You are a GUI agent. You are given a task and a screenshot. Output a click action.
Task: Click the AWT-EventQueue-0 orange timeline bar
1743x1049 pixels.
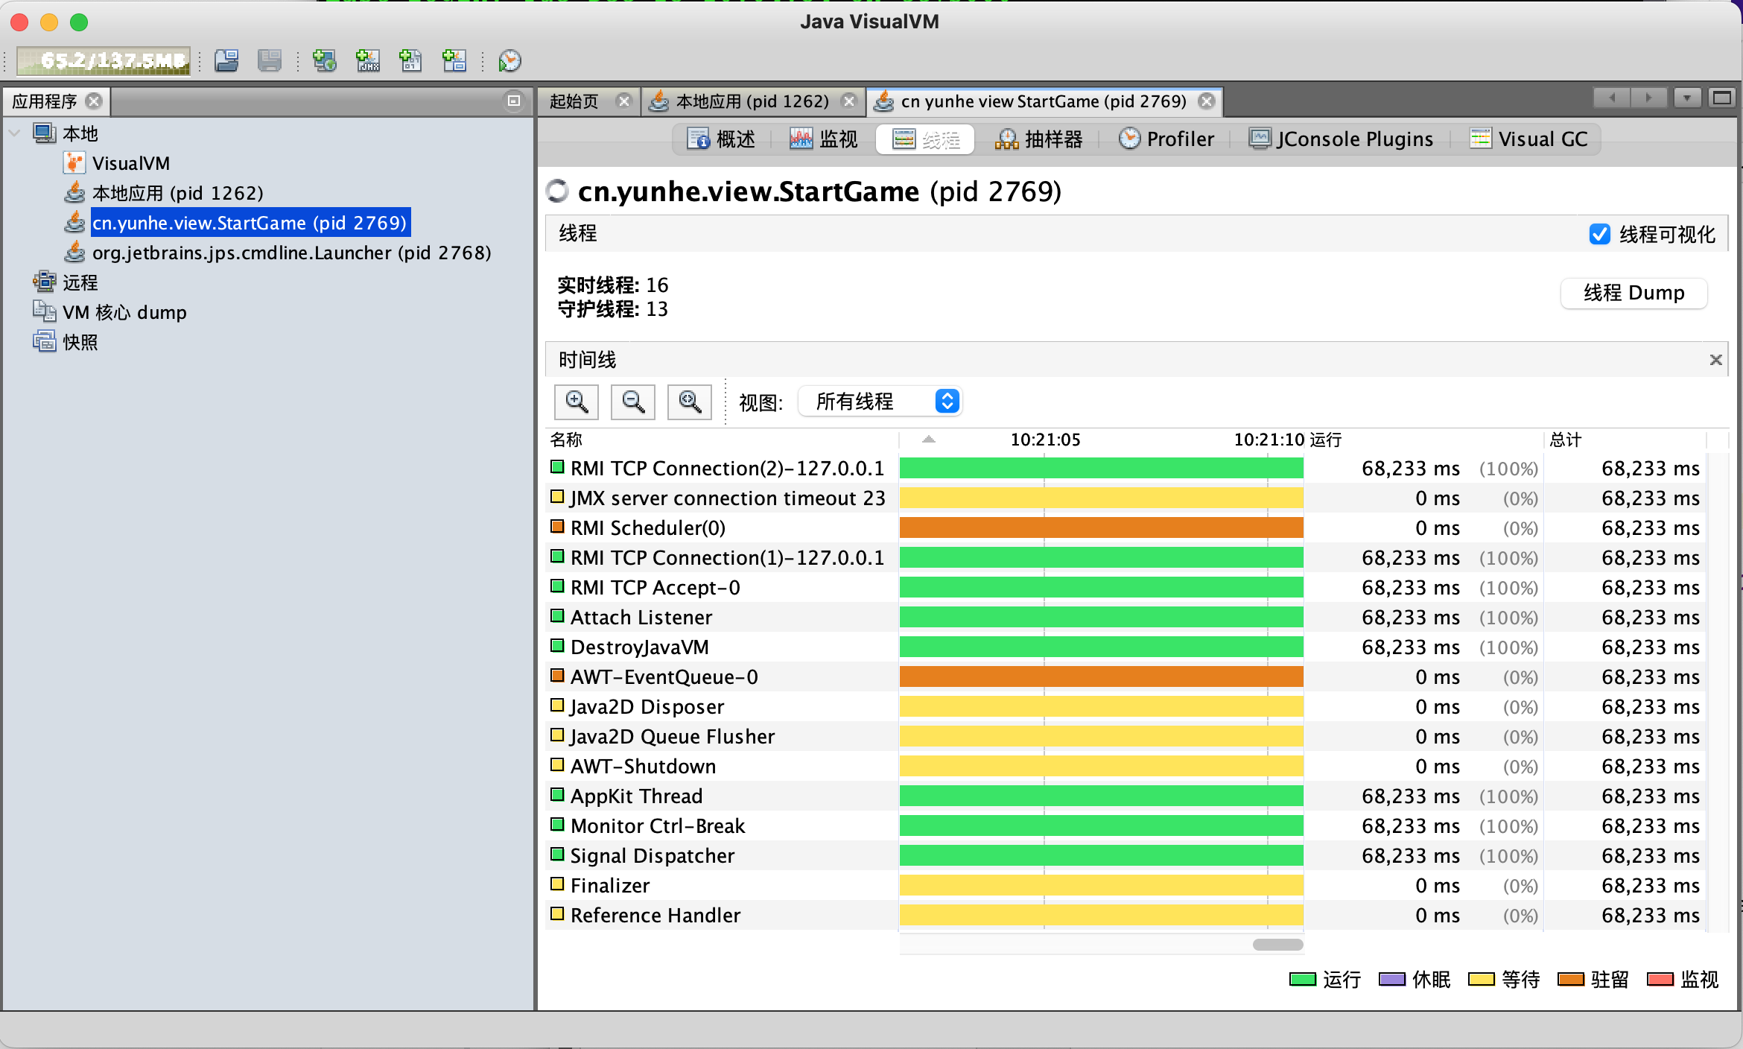pyautogui.click(x=1101, y=676)
